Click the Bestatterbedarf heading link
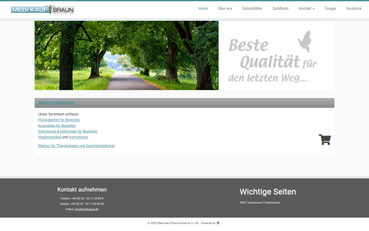Image resolution: width=369 pixels, height=231 pixels. (x=57, y=103)
